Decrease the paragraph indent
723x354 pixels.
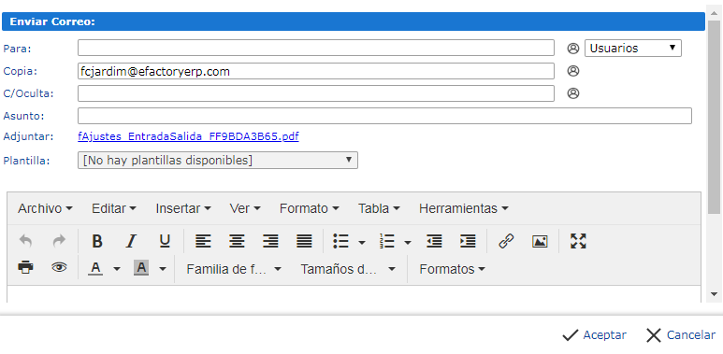tap(434, 241)
